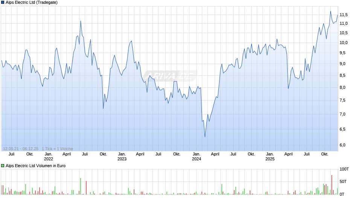The image size is (354, 198).
Task: Click the 7,5 price axis label
Action: click(342, 100)
